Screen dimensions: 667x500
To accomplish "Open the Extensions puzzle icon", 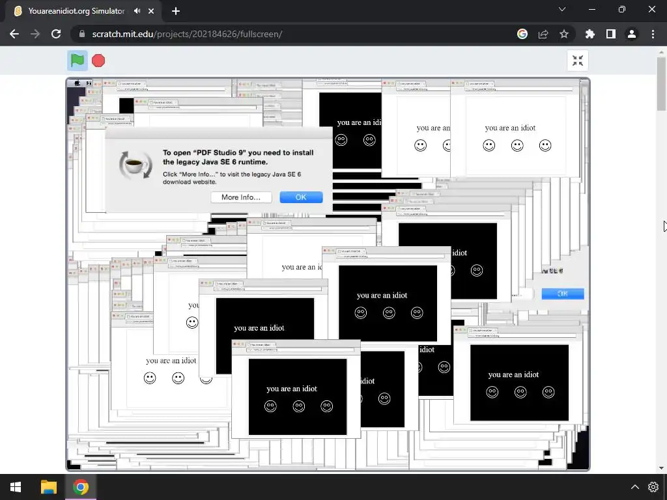I will 590,34.
